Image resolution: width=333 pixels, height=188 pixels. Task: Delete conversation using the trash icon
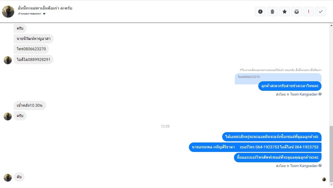pos(272,12)
